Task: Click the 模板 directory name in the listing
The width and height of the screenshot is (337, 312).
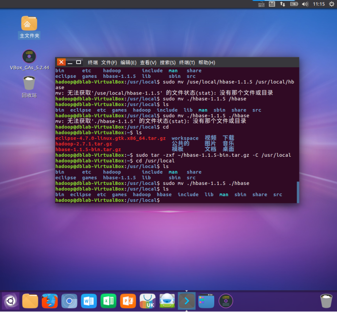Action: point(178,149)
